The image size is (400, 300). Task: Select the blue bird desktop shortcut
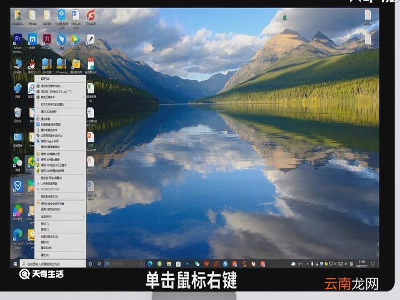(x=61, y=41)
